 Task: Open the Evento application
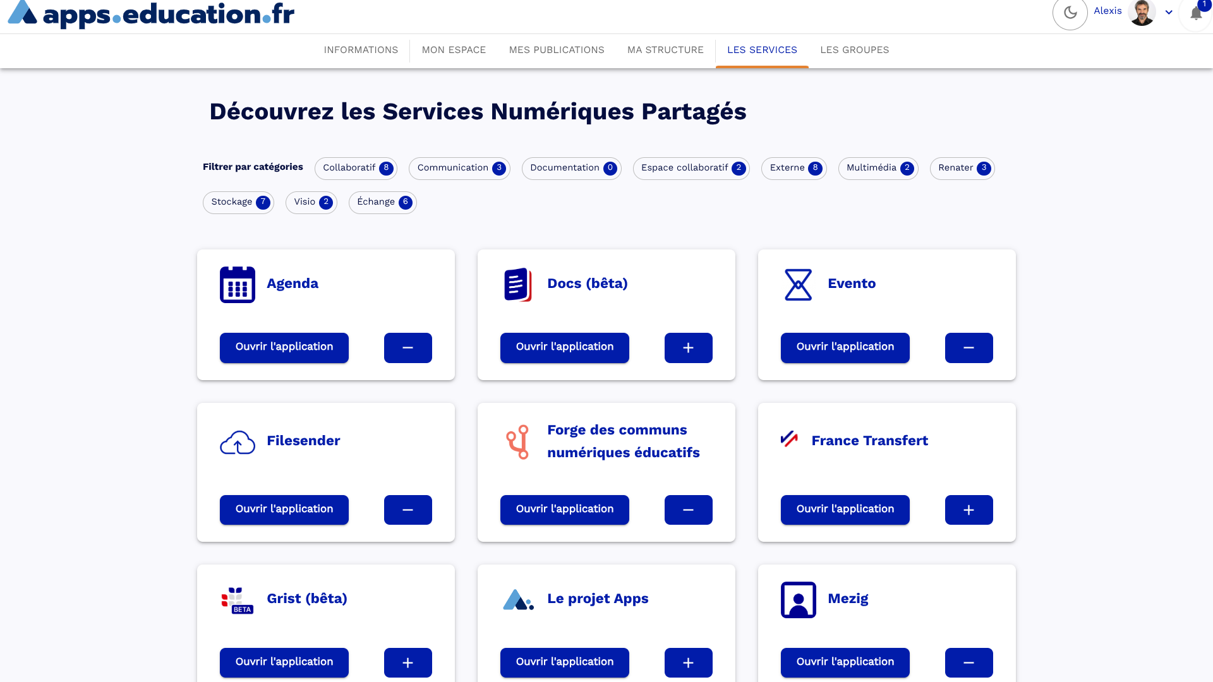tap(845, 348)
